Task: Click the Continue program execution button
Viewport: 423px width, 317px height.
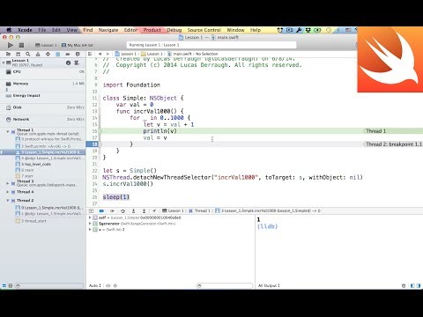Action: click(112, 210)
